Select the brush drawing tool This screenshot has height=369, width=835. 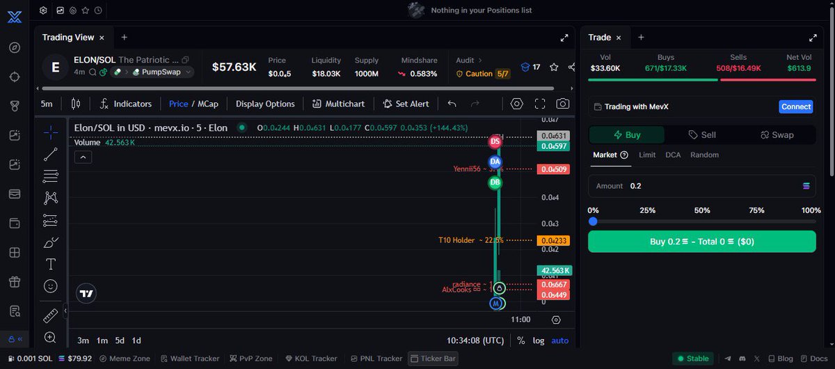51,242
